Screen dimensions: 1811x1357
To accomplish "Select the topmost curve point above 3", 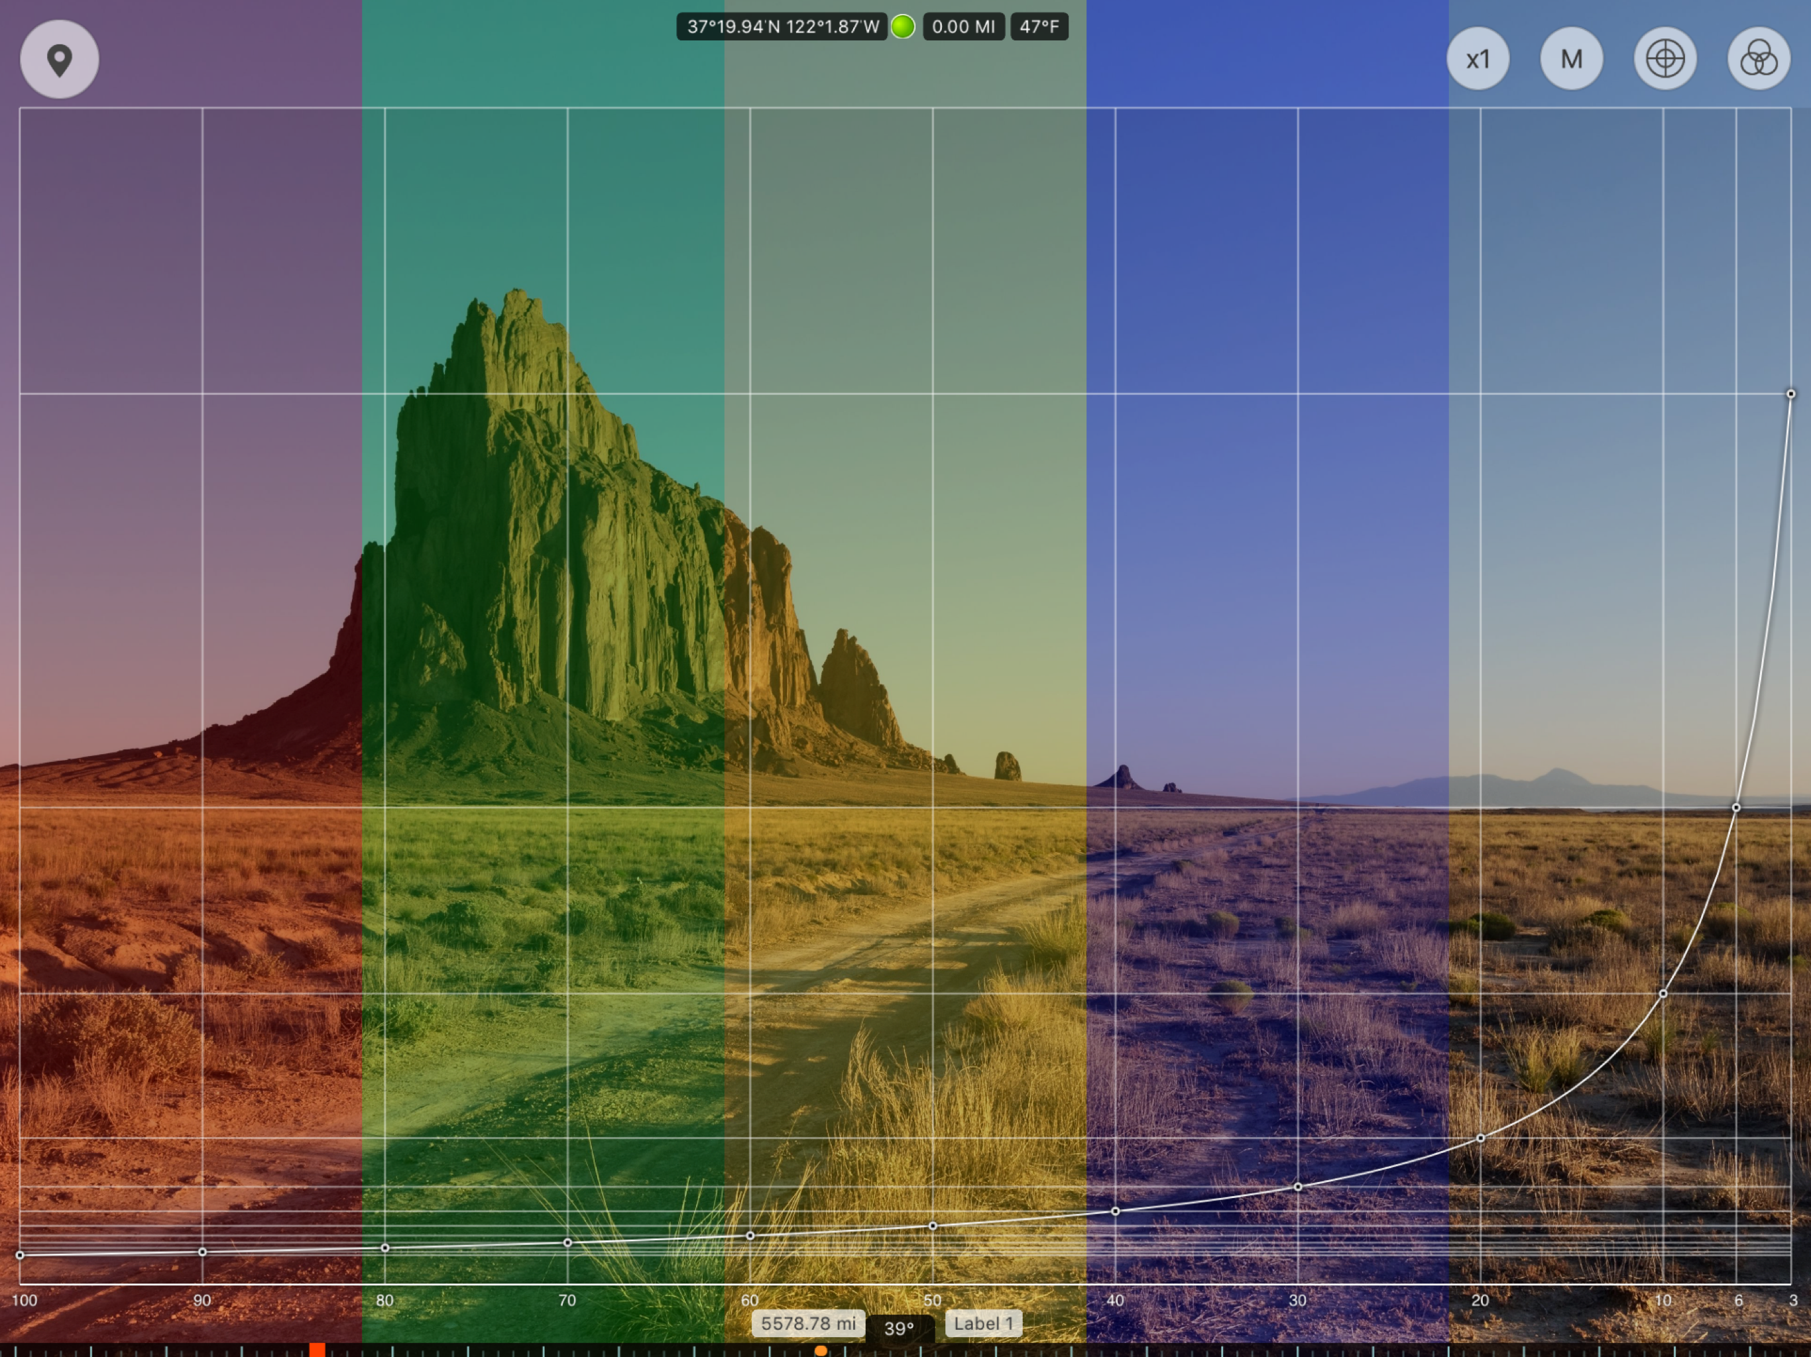I will [1790, 394].
